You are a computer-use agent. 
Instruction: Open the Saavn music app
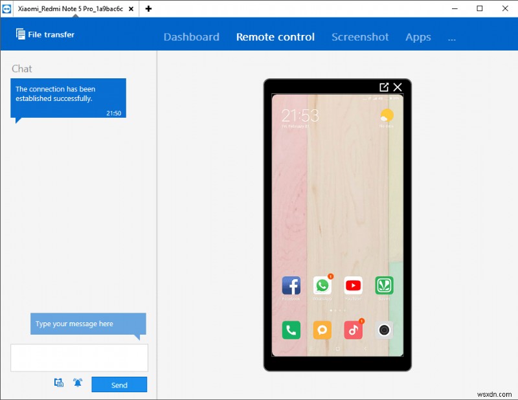click(384, 285)
